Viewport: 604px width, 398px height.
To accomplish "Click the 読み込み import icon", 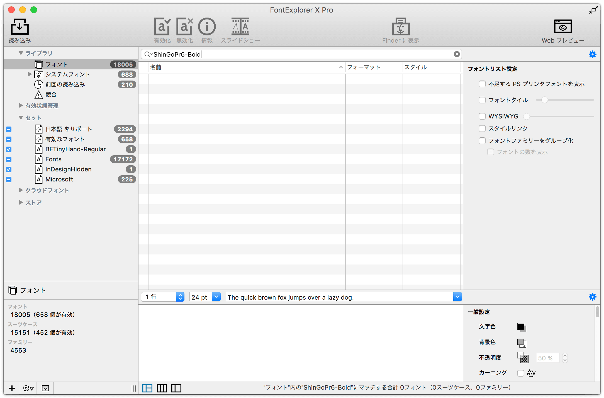I will pos(20,27).
